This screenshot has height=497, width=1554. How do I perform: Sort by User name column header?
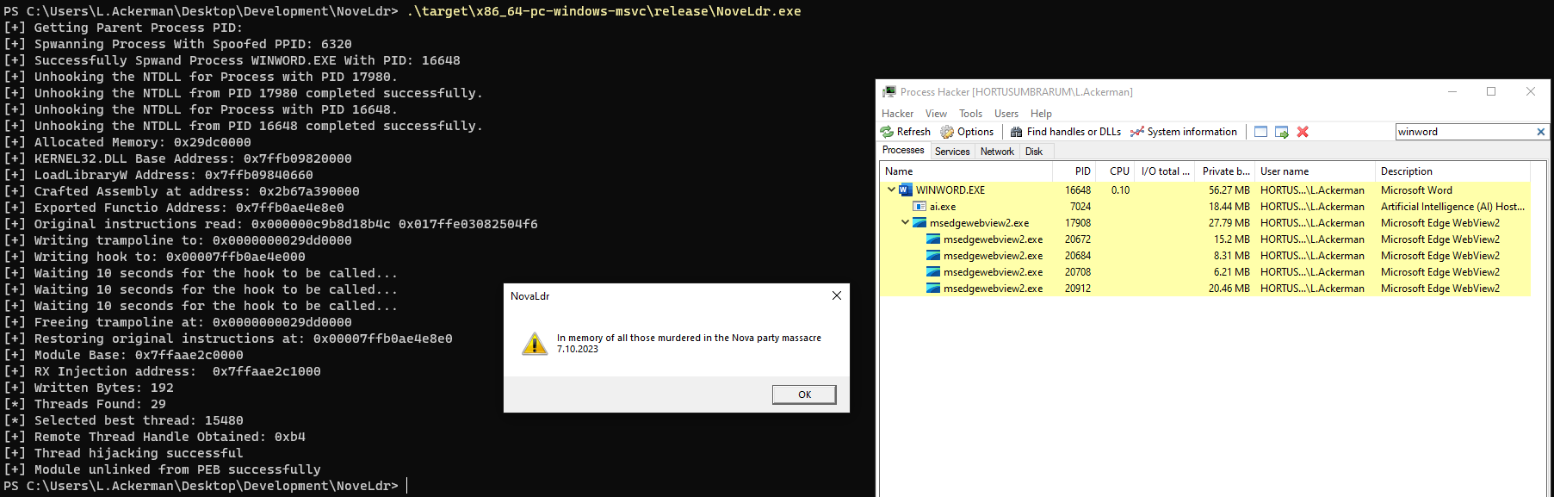pyautogui.click(x=1315, y=171)
